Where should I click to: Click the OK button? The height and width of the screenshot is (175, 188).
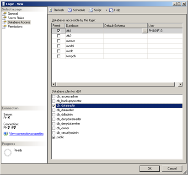(150, 169)
